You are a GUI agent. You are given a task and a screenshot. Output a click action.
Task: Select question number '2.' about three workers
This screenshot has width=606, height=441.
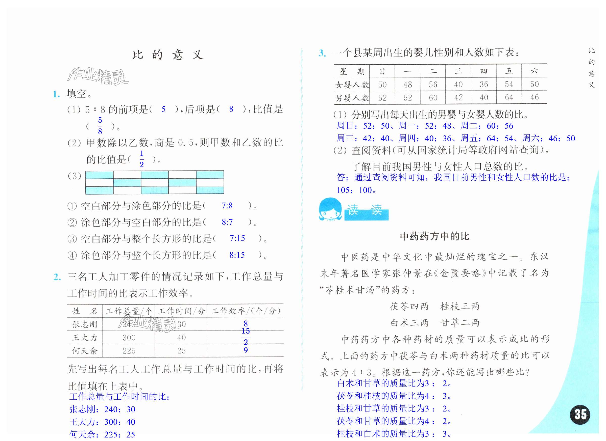(57, 277)
